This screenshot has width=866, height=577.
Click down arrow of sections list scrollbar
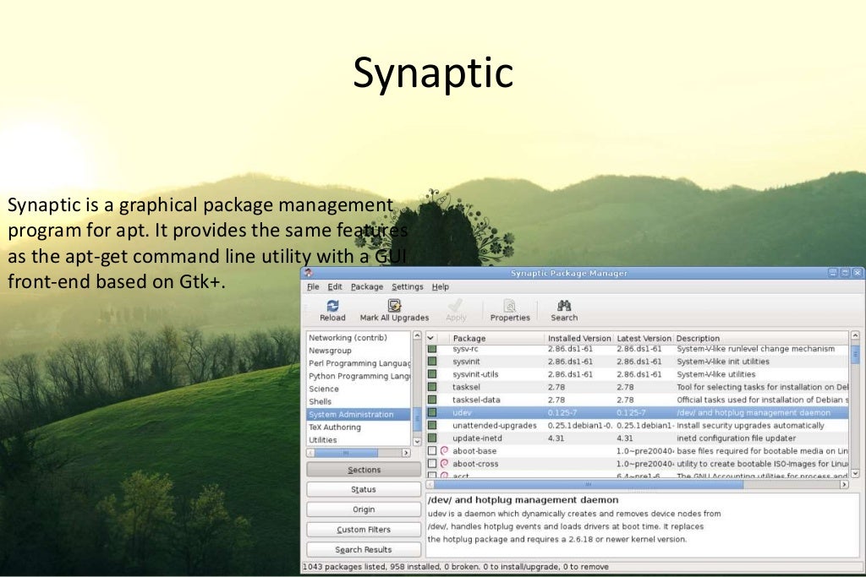[417, 441]
